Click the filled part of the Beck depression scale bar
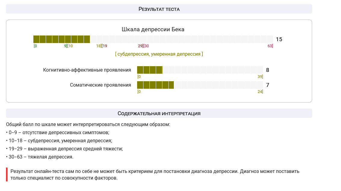 [62, 39]
